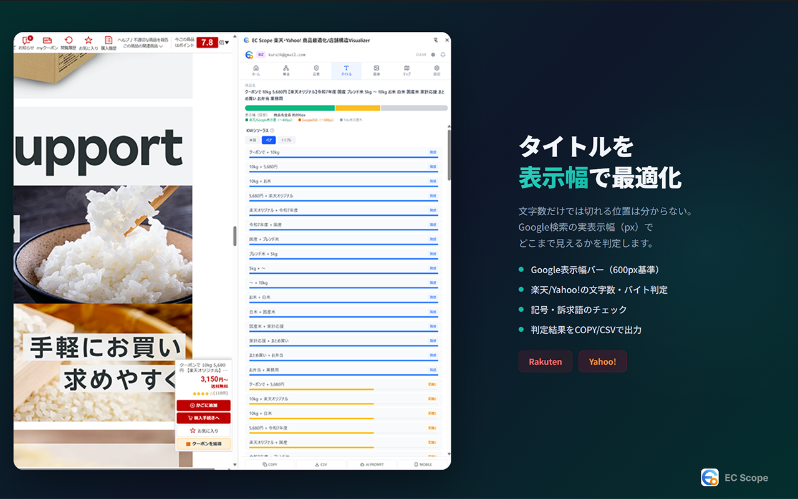Screen dimensions: 798x499
Task: Click the cooked rice bowl product image
Action: [x=103, y=245]
